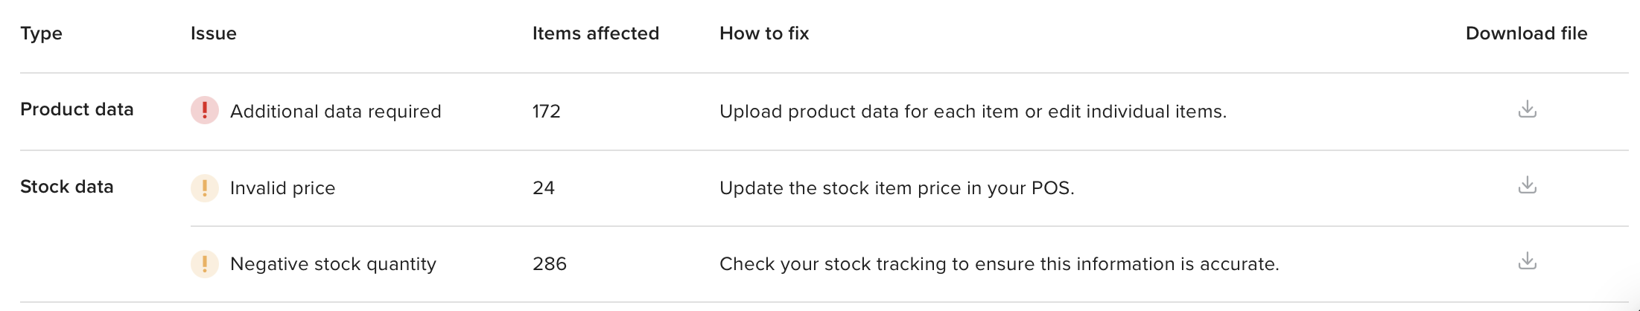Download the Invalid price file

coord(1527,185)
